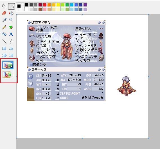The height and width of the screenshot is (149, 160).
Task: Click the brown book item icon
Action: [32, 43]
